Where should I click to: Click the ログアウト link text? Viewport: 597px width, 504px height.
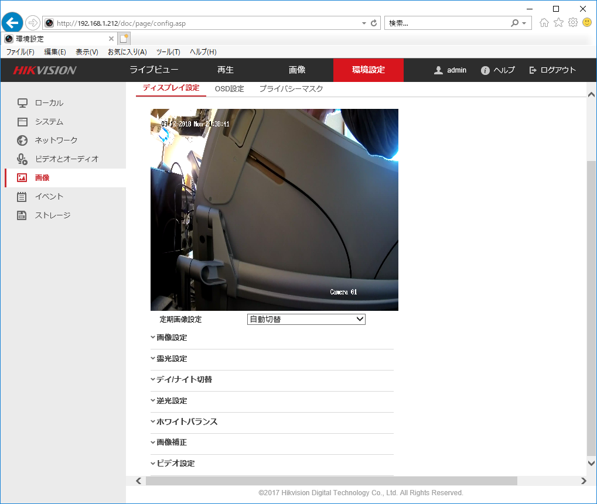pyautogui.click(x=558, y=70)
